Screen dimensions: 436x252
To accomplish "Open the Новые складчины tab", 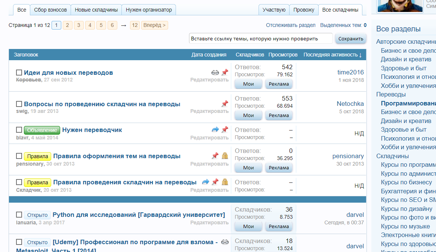I will (96, 10).
